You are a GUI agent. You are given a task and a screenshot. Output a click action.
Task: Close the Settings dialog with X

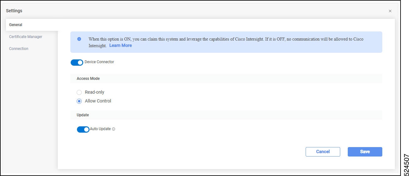390,11
